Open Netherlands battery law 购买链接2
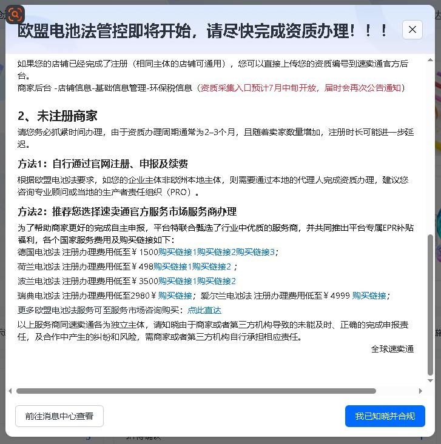This screenshot has width=441, height=444. tap(212, 267)
